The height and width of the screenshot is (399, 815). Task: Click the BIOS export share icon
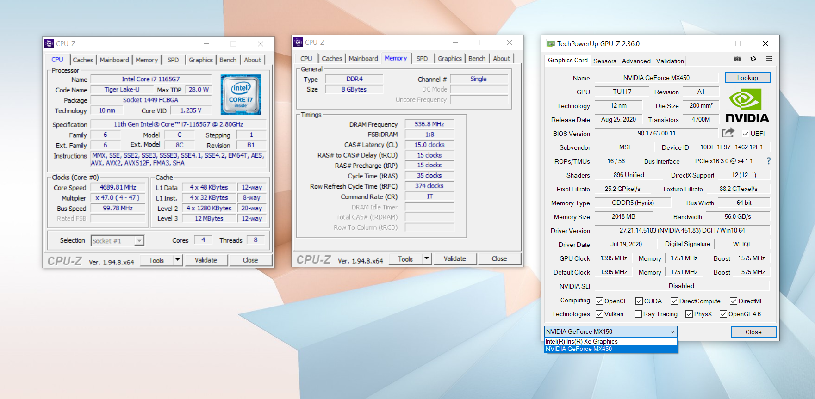click(x=728, y=133)
